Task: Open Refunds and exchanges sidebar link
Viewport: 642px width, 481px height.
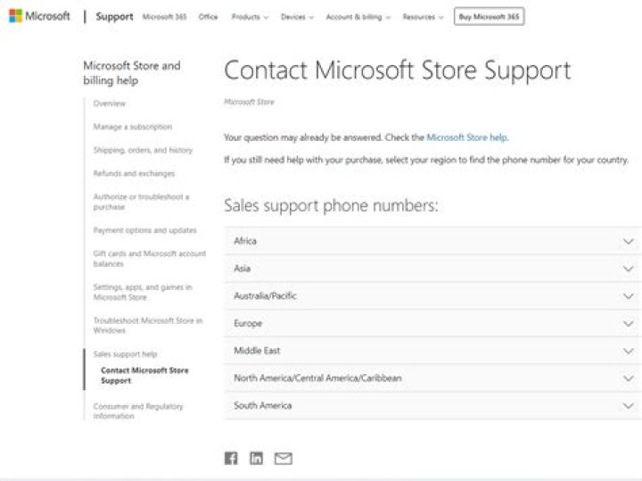Action: pyautogui.click(x=134, y=173)
